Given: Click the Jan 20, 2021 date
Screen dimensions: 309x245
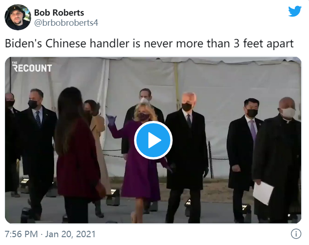Looking at the screenshot, I should pyautogui.click(x=70, y=234).
